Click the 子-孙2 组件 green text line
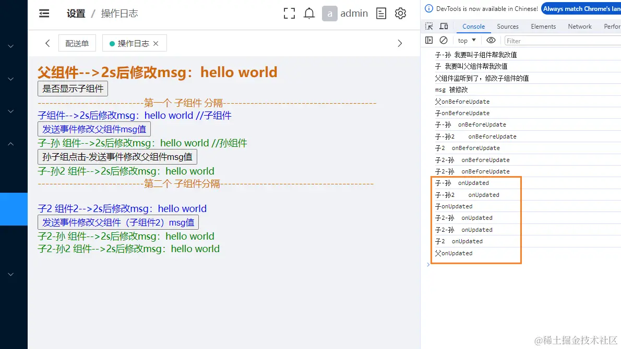The width and height of the screenshot is (621, 349). point(126,171)
